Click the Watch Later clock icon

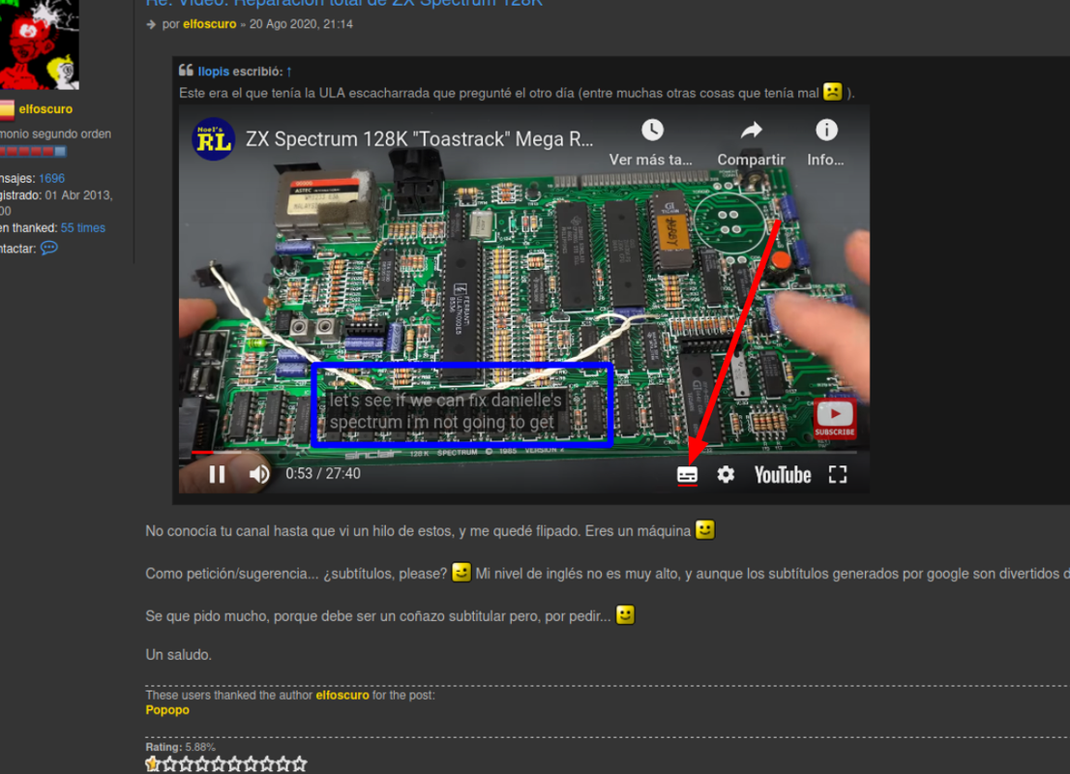[652, 130]
